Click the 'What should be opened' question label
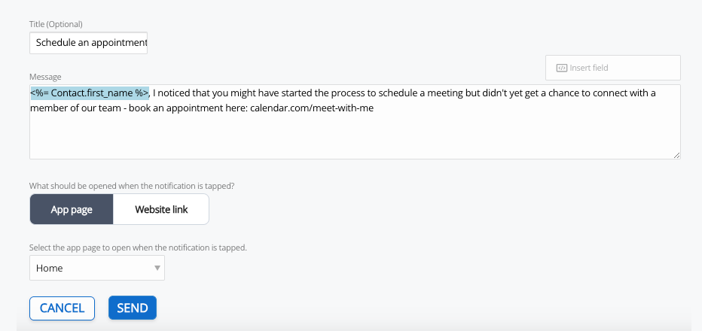 click(136, 186)
